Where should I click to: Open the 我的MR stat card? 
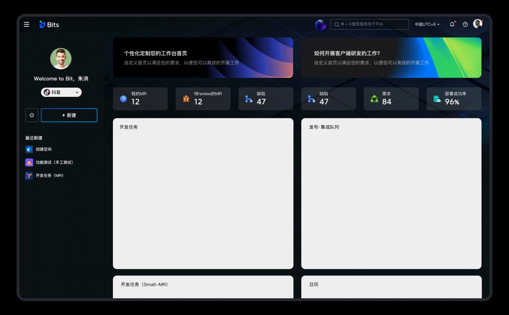click(x=140, y=99)
